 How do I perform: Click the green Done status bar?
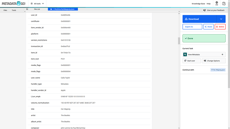point(204,38)
